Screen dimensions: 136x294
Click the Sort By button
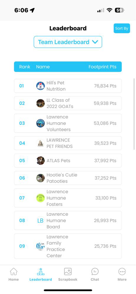click(x=122, y=28)
